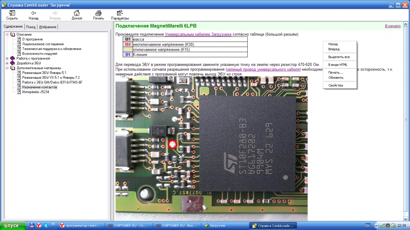
Task: Expand hidden tray icons arrow
Action: (377, 226)
